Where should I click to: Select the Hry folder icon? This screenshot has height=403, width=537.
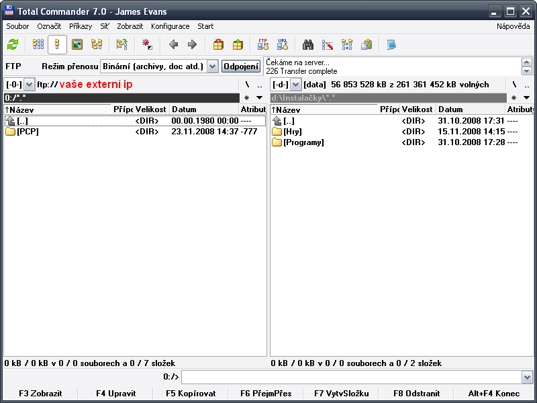click(x=277, y=132)
